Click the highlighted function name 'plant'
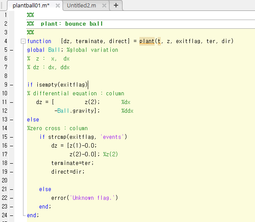 pyautogui.click(x=147, y=41)
